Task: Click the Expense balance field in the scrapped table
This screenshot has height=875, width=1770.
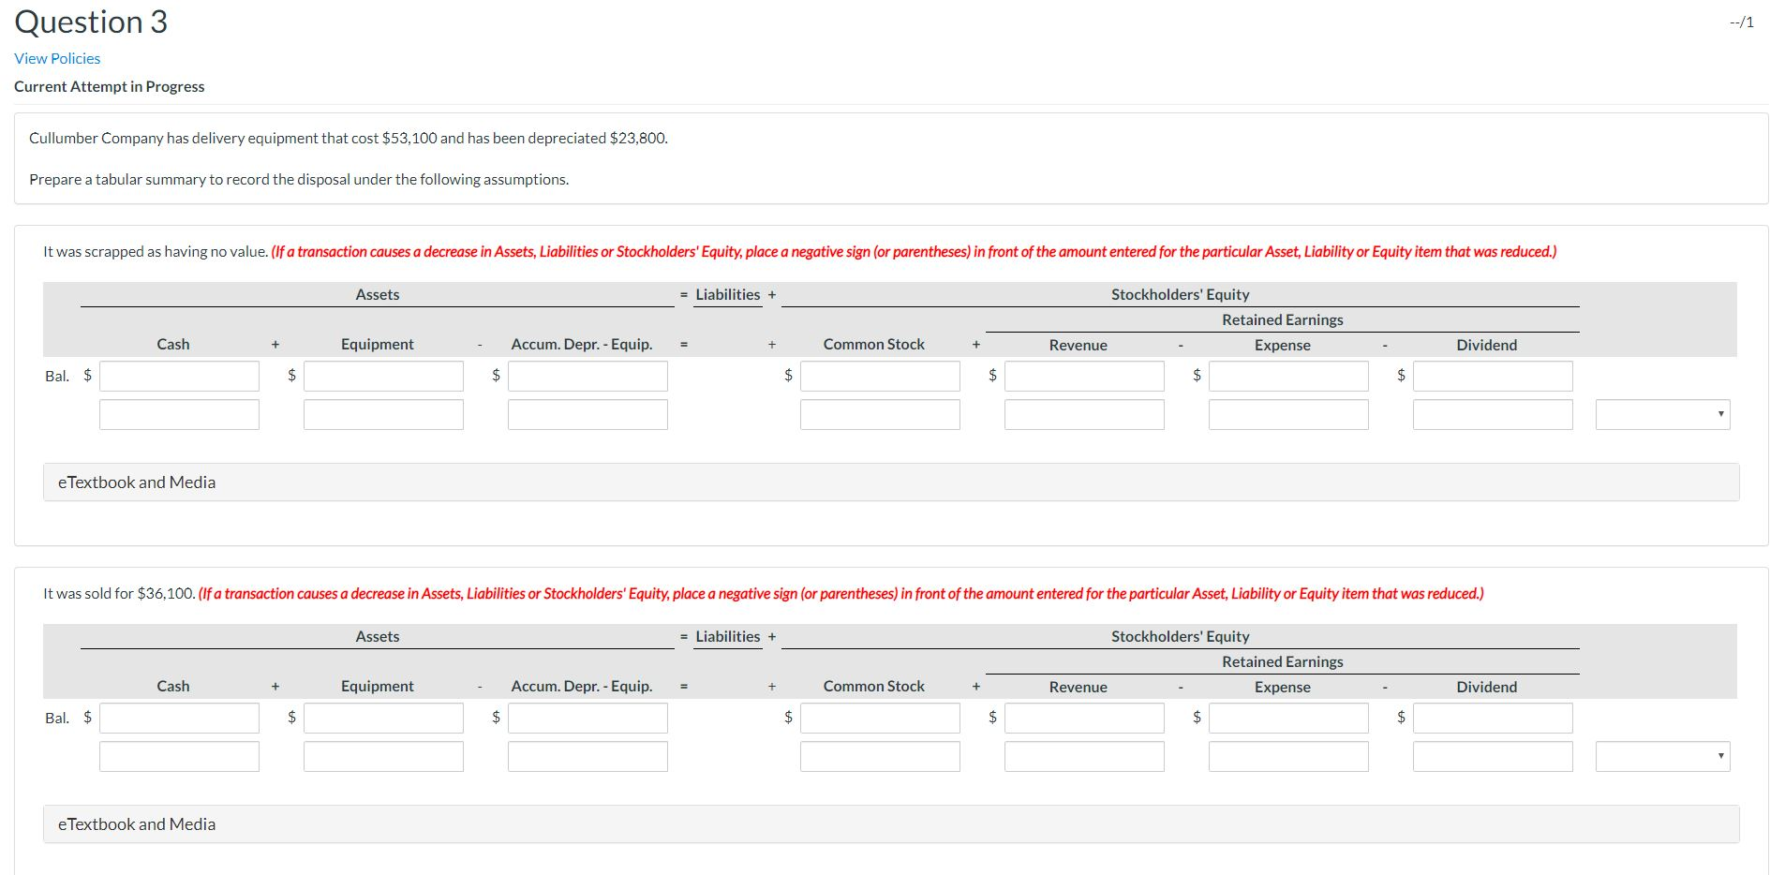Action: (1287, 376)
